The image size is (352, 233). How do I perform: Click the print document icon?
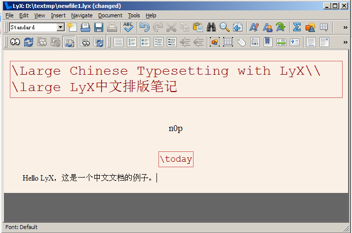click(112, 27)
